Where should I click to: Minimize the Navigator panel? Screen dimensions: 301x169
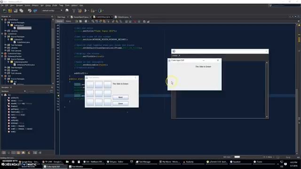[52, 87]
